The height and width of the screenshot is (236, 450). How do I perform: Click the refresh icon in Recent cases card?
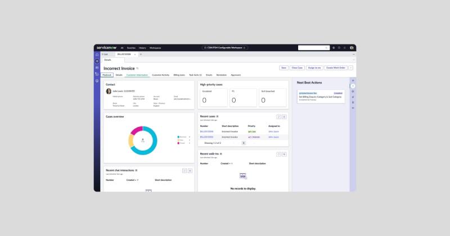[x=278, y=116]
